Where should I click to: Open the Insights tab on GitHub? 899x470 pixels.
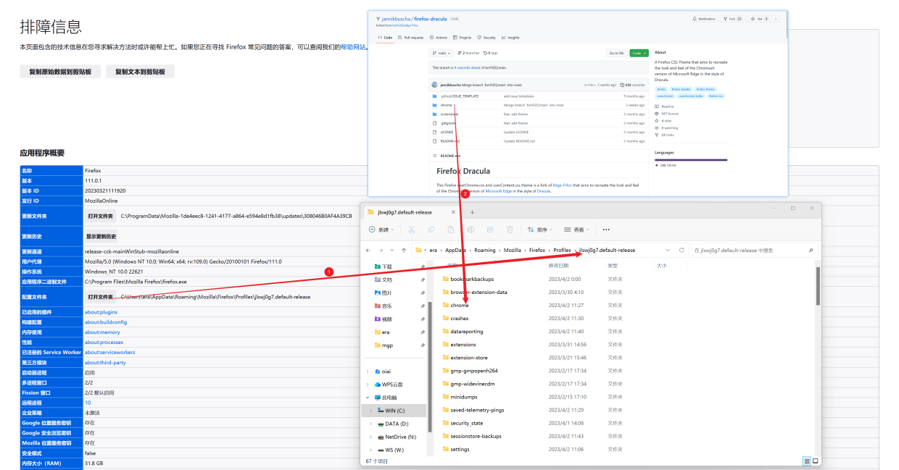(510, 38)
